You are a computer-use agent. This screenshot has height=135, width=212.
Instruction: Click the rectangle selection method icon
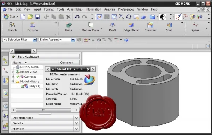click(116, 40)
